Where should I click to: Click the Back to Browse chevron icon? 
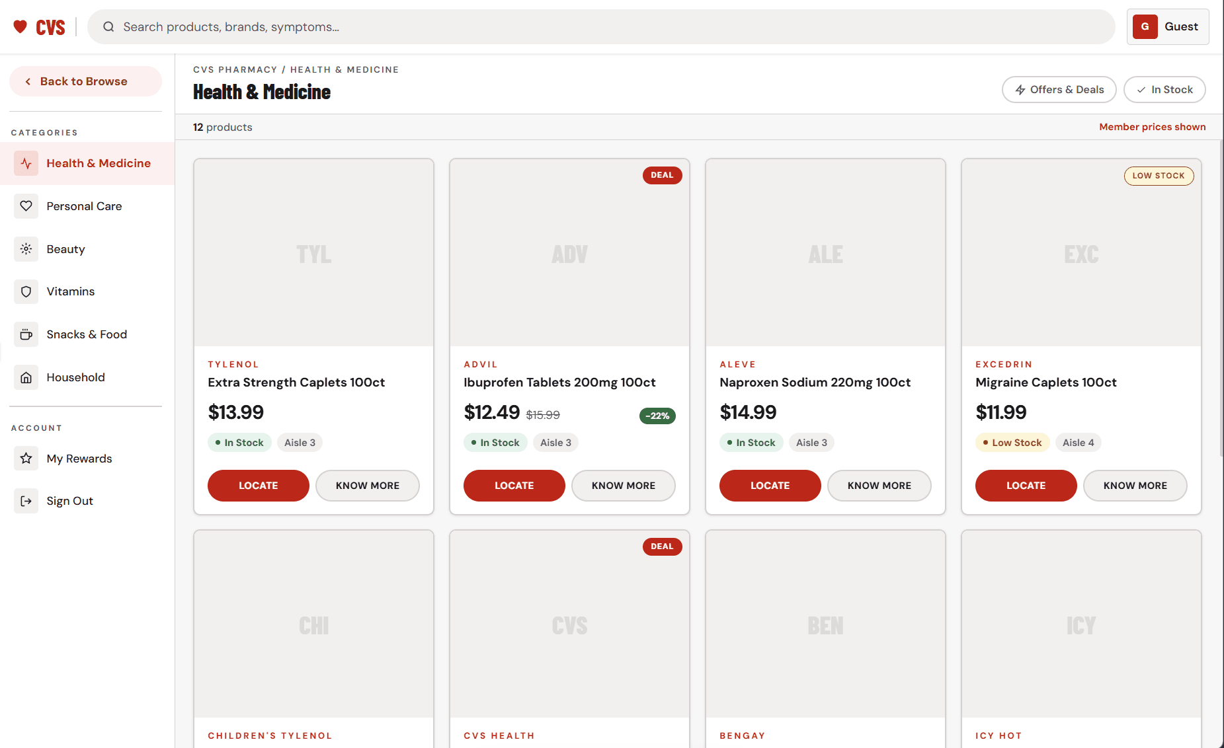tap(28, 81)
